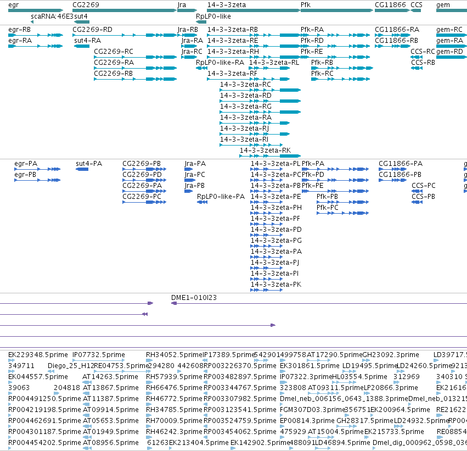Select the CG2269 gene feature

(x=125, y=10)
